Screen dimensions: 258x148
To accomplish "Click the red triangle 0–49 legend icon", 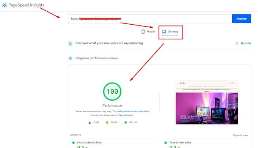I will (90, 123).
